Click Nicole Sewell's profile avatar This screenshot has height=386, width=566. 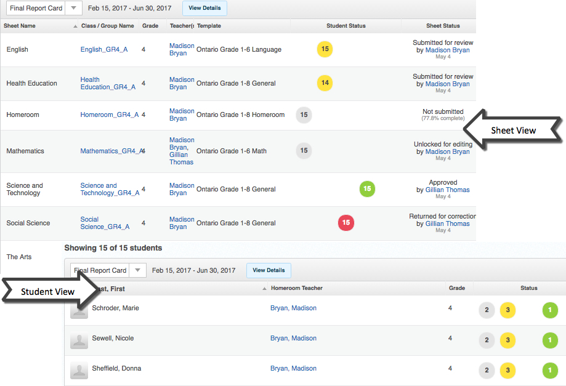tap(79, 341)
